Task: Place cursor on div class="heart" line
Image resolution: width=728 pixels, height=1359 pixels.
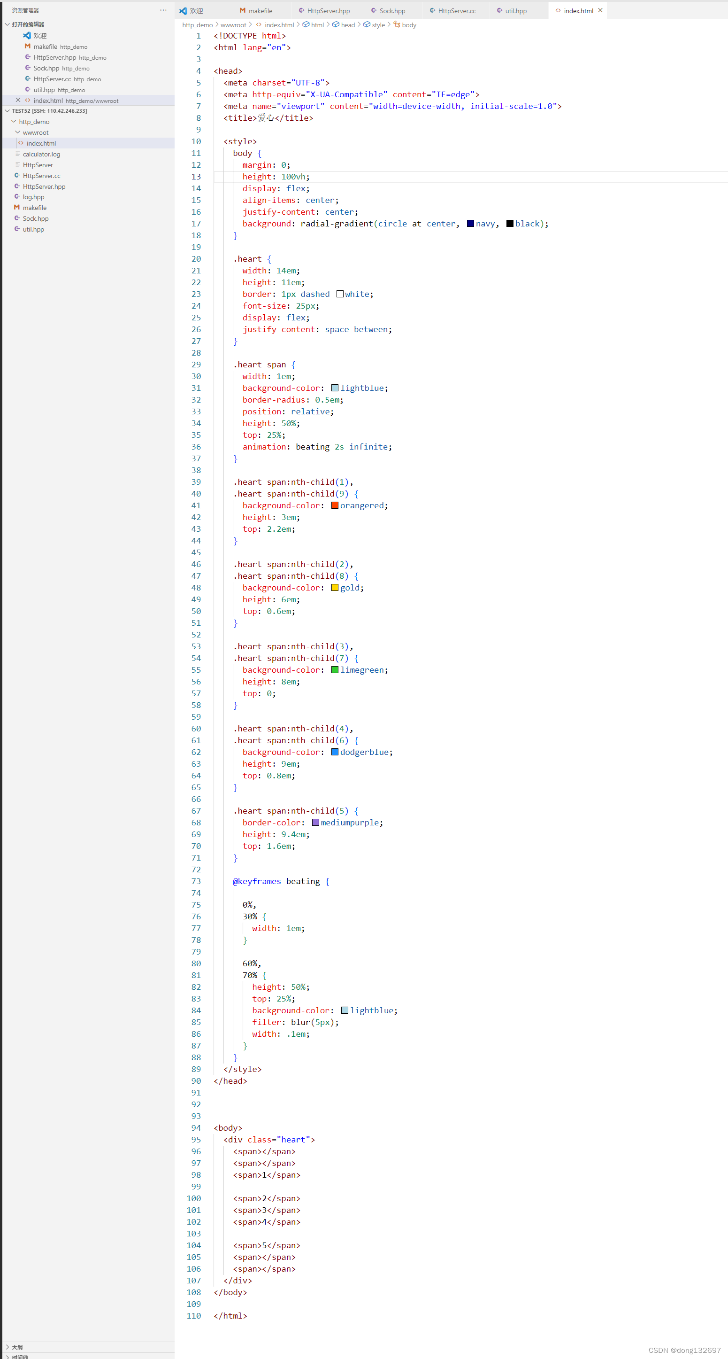Action: [269, 1140]
